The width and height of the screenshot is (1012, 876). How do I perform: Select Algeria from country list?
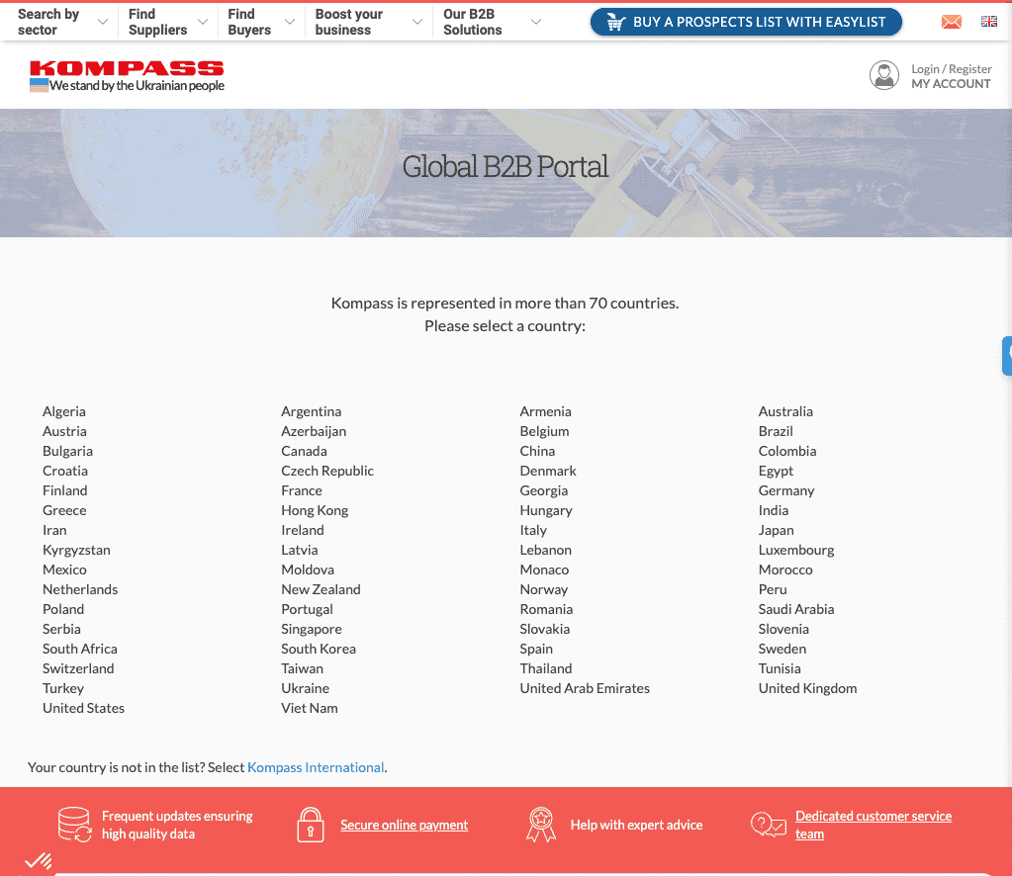point(64,411)
